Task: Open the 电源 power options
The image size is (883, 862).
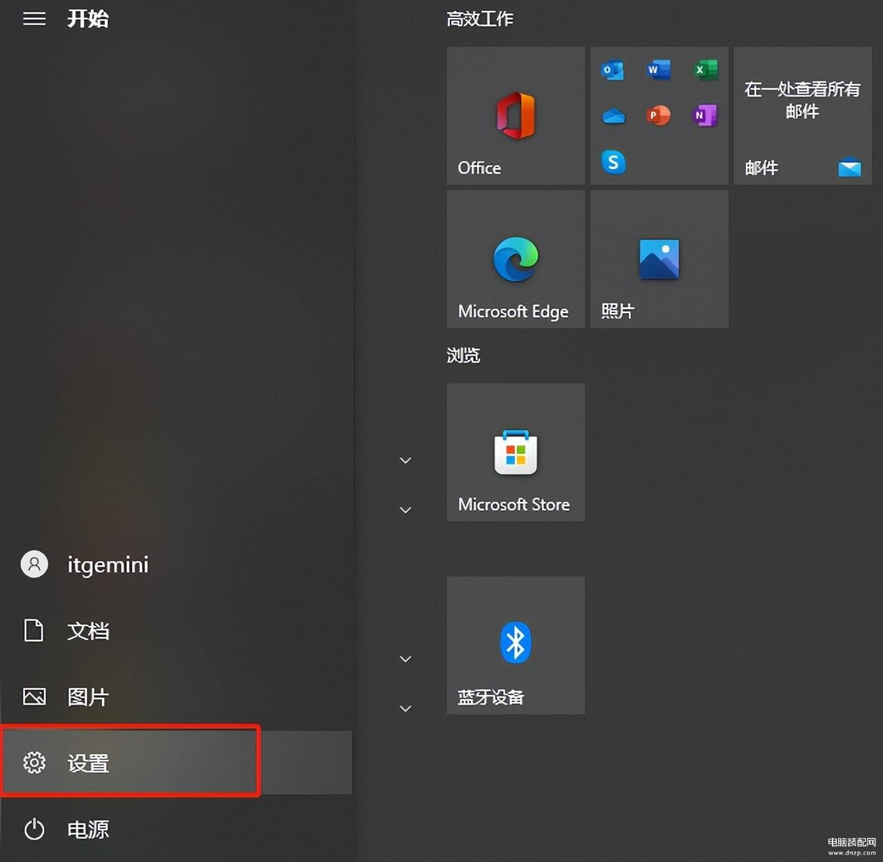Action: tap(176, 829)
